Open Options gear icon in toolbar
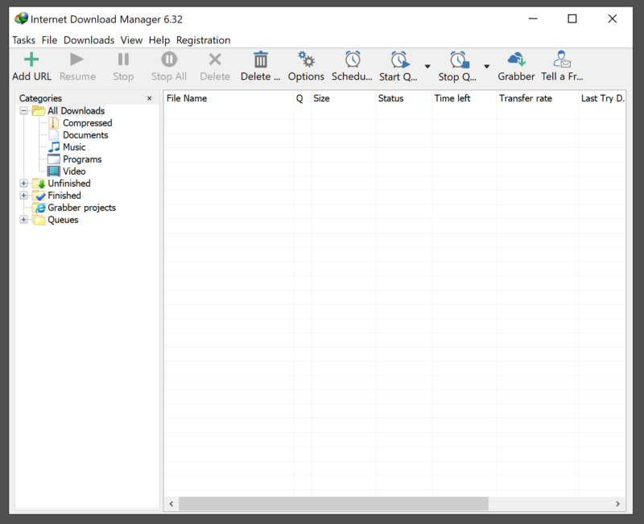644x524 pixels. [x=306, y=60]
